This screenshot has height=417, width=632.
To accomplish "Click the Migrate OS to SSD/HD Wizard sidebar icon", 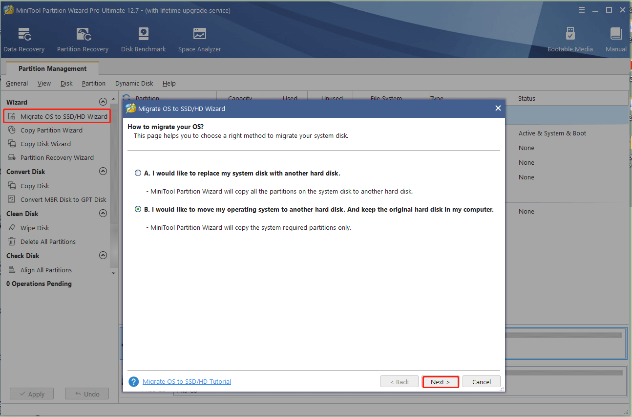I will click(12, 116).
